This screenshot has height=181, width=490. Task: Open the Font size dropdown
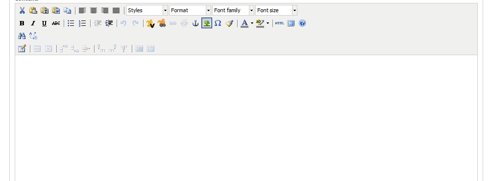tap(276, 10)
